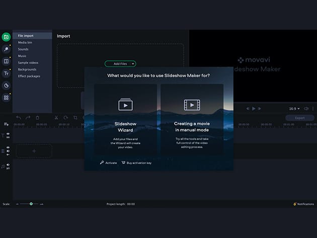The width and height of the screenshot is (317, 238).
Task: Toggle title track visibility eye
Action: point(8,134)
